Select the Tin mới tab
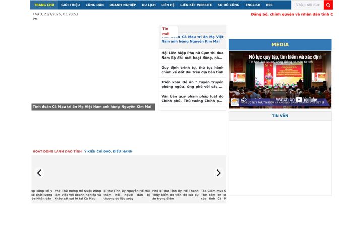The width and height of the screenshot is (363, 227). pos(170,31)
